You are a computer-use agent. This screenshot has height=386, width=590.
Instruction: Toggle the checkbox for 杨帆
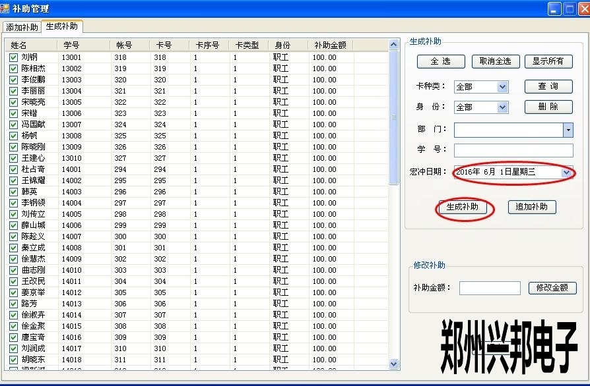pos(14,136)
